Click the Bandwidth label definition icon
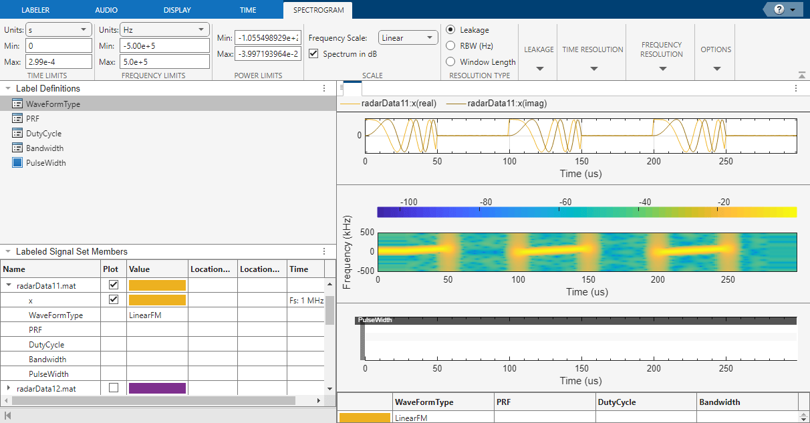 18,148
